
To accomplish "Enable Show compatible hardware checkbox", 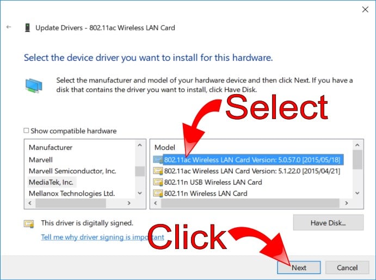I will (x=26, y=130).
